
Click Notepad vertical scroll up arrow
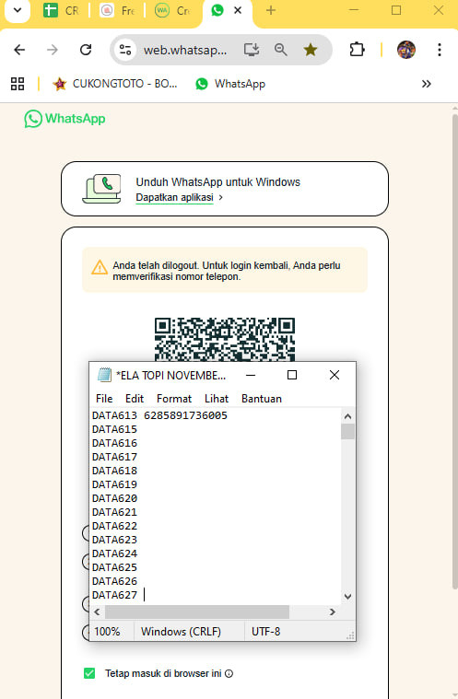click(347, 416)
